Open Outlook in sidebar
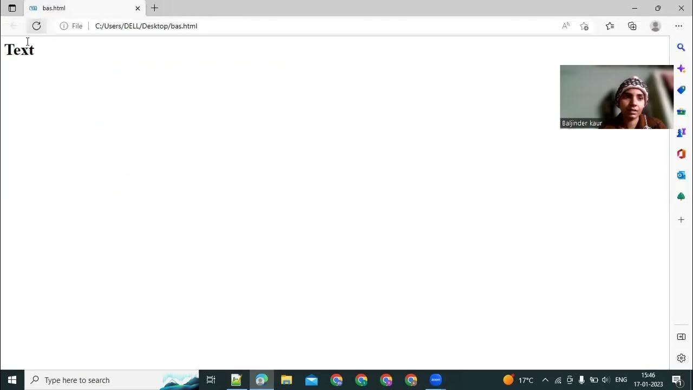The width and height of the screenshot is (693, 390). [x=681, y=175]
